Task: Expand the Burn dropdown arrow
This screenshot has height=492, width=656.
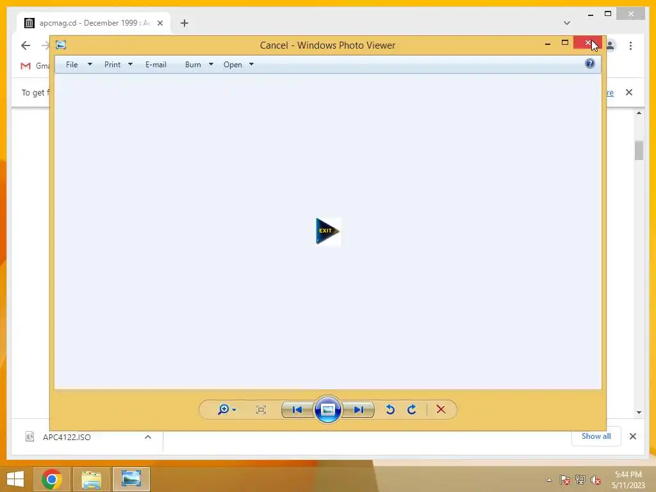Action: point(211,65)
